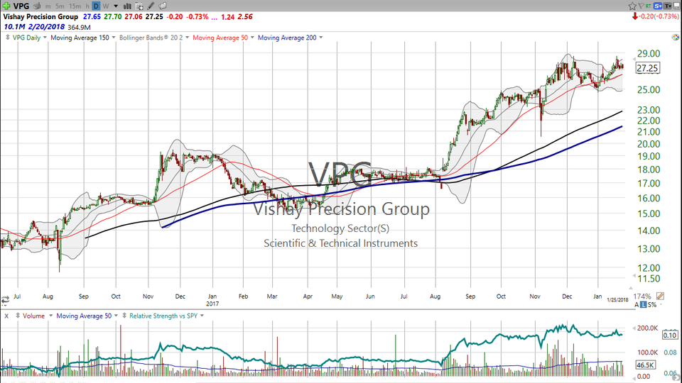This screenshot has height=383, width=682.
Task: Click the 27.06 low price
Action: coord(133,16)
